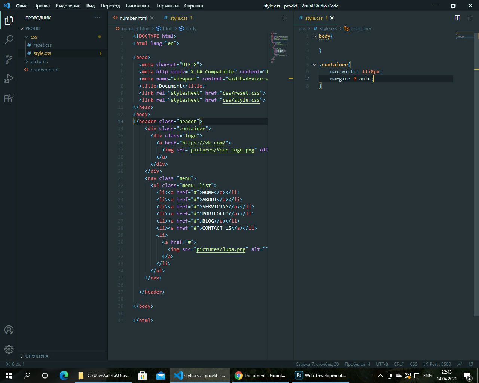Click the split editor right icon
This screenshot has height=383, width=479.
457,18
